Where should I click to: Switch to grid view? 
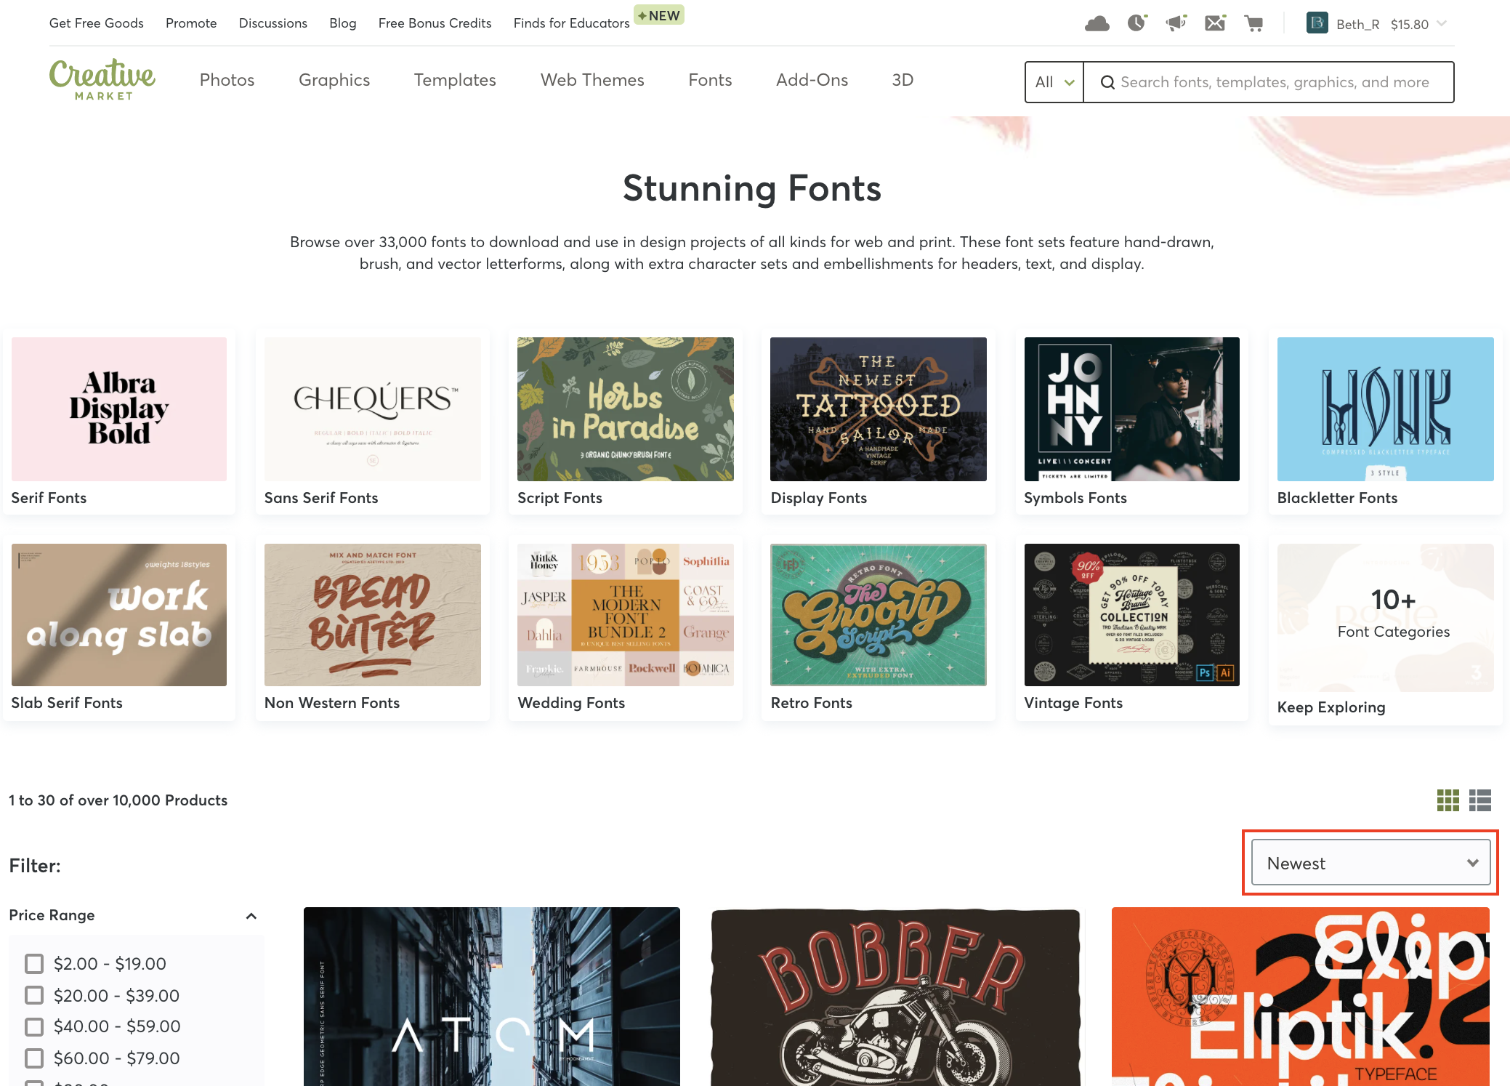(1448, 800)
